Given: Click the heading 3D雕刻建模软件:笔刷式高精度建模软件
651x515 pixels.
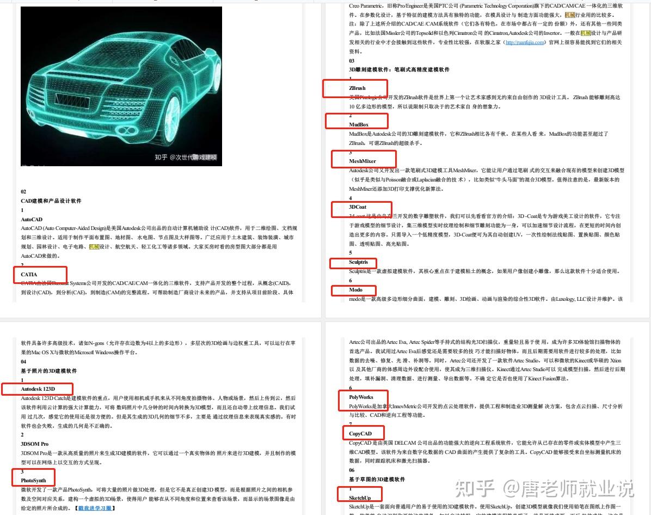Looking at the screenshot, I should coord(400,69).
